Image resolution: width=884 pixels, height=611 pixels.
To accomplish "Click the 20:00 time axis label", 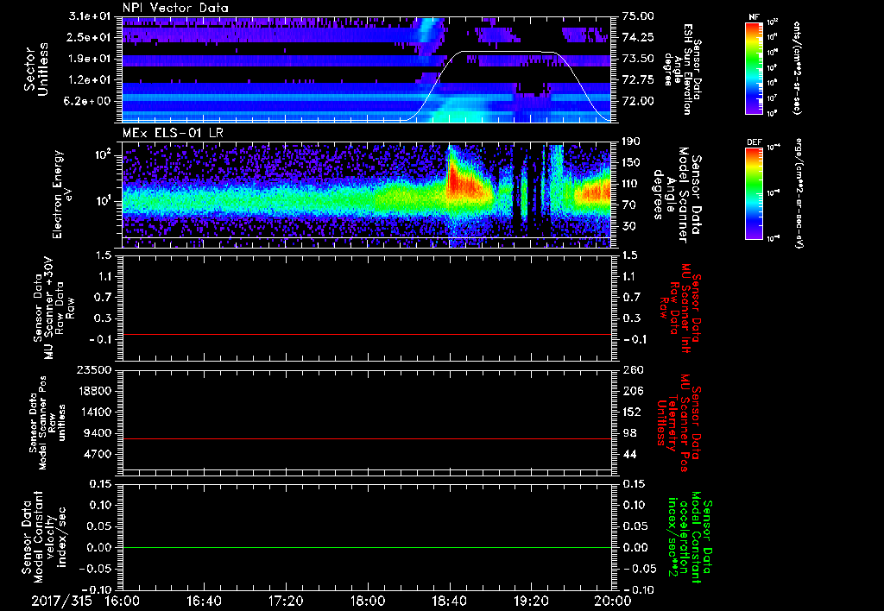I will [613, 601].
